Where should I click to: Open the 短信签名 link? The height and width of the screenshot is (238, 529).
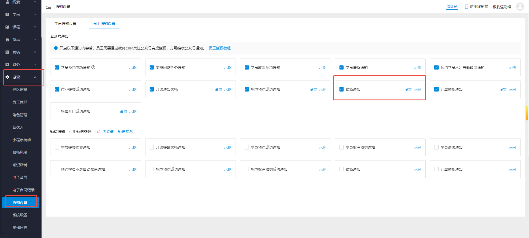click(125, 132)
